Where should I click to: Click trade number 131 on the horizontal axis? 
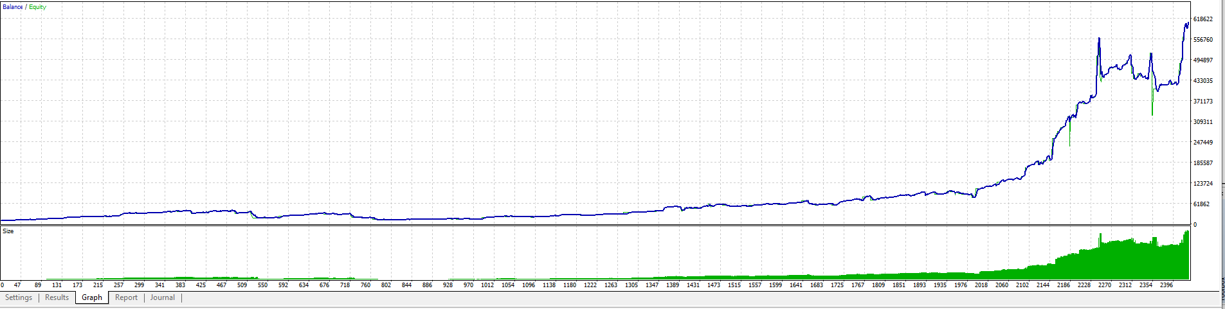tap(57, 285)
